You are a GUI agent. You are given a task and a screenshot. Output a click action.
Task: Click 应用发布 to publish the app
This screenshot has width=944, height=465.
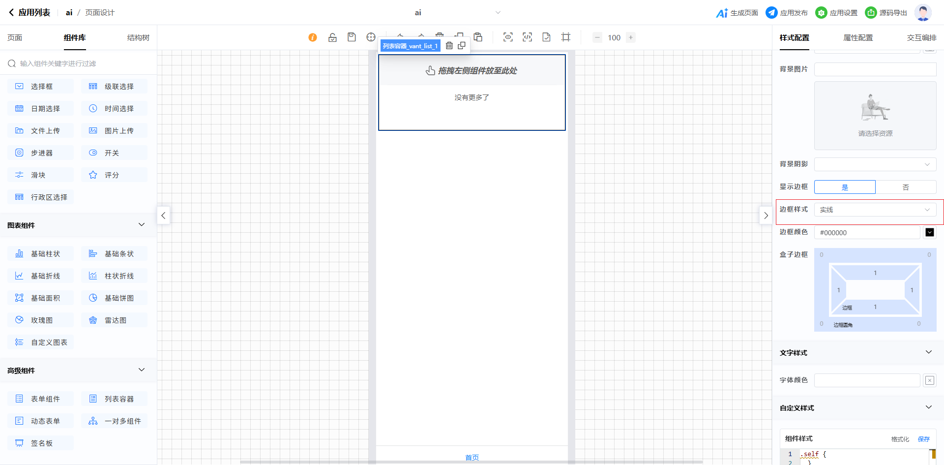787,13
